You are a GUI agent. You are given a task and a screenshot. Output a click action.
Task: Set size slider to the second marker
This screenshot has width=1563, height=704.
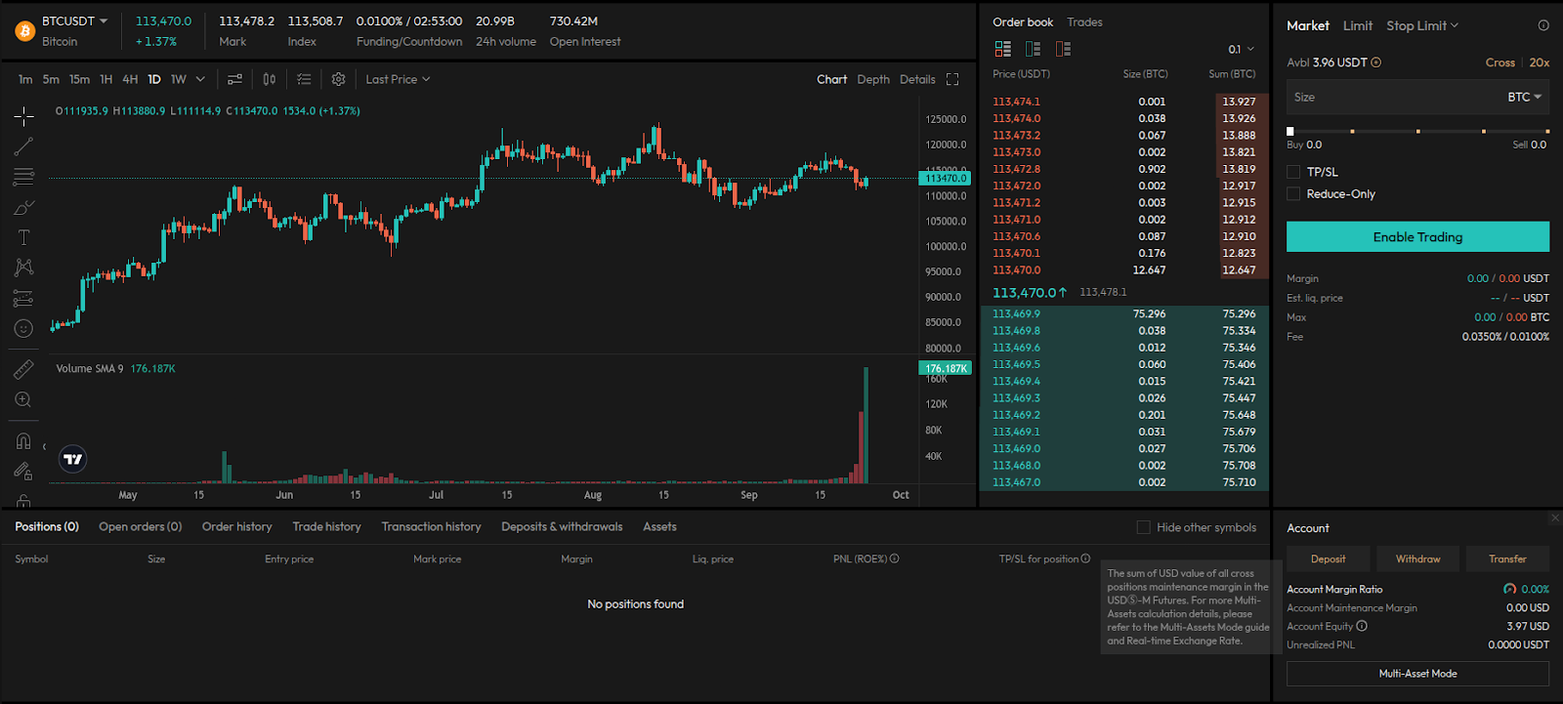[x=1353, y=131]
